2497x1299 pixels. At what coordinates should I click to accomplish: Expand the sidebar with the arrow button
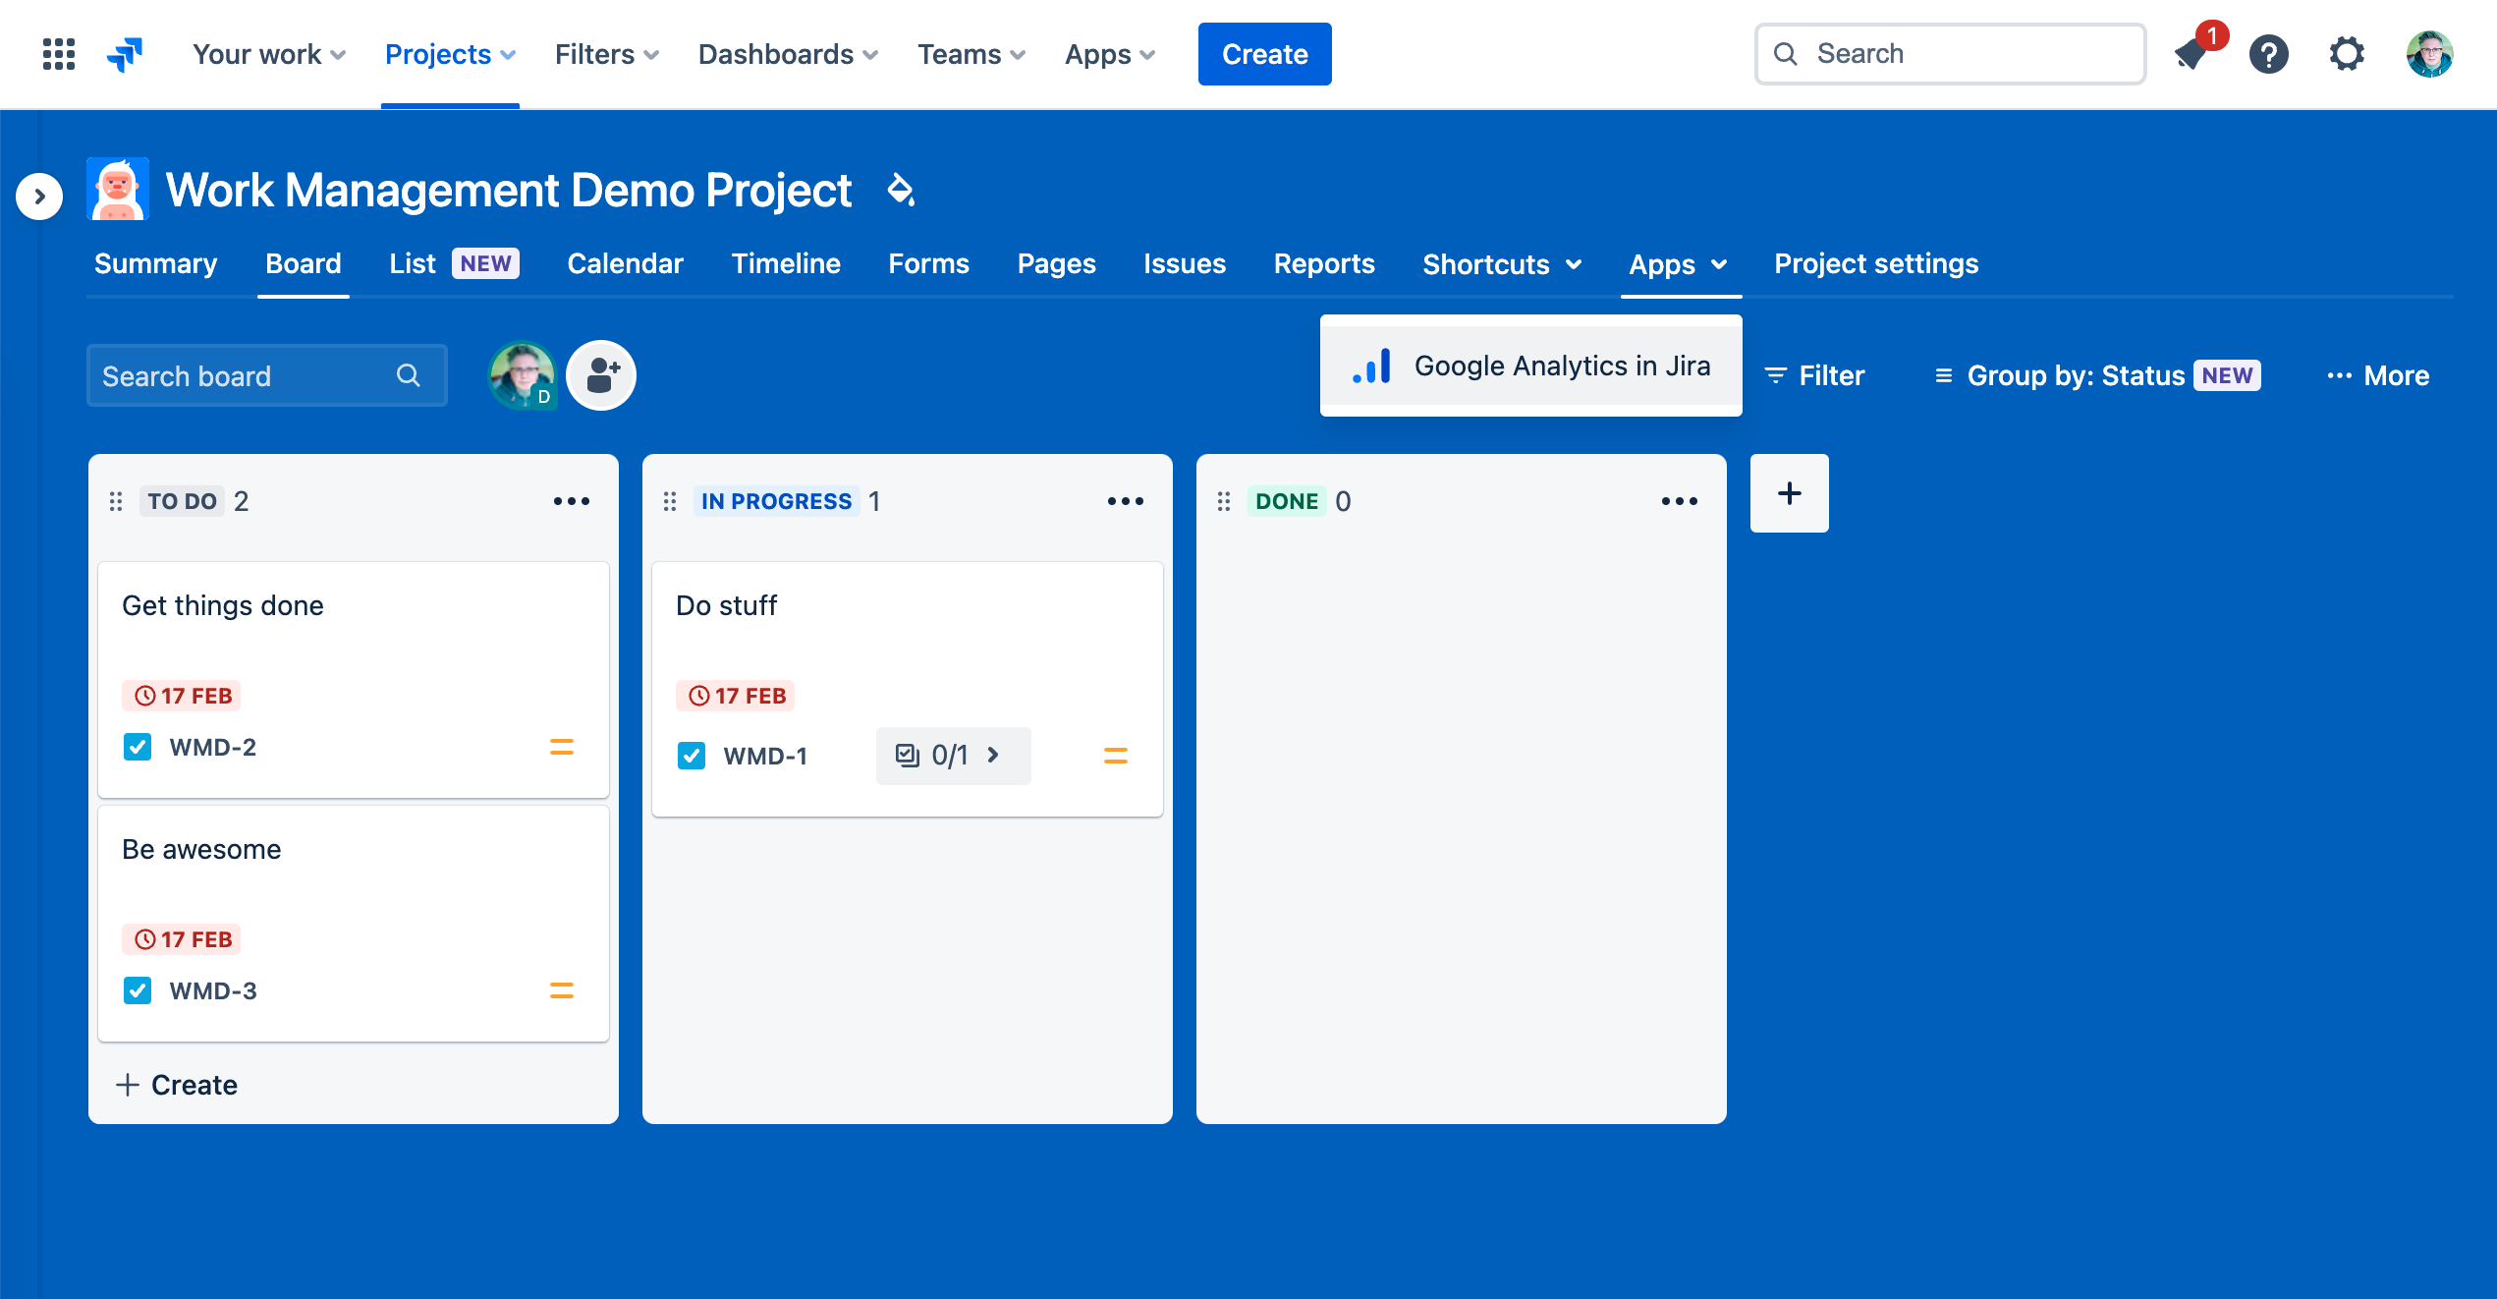click(39, 197)
